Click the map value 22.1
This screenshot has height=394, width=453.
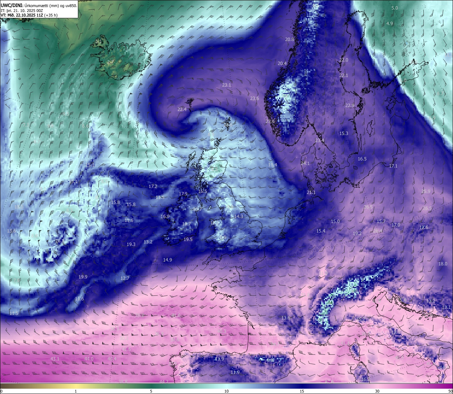[344, 75]
